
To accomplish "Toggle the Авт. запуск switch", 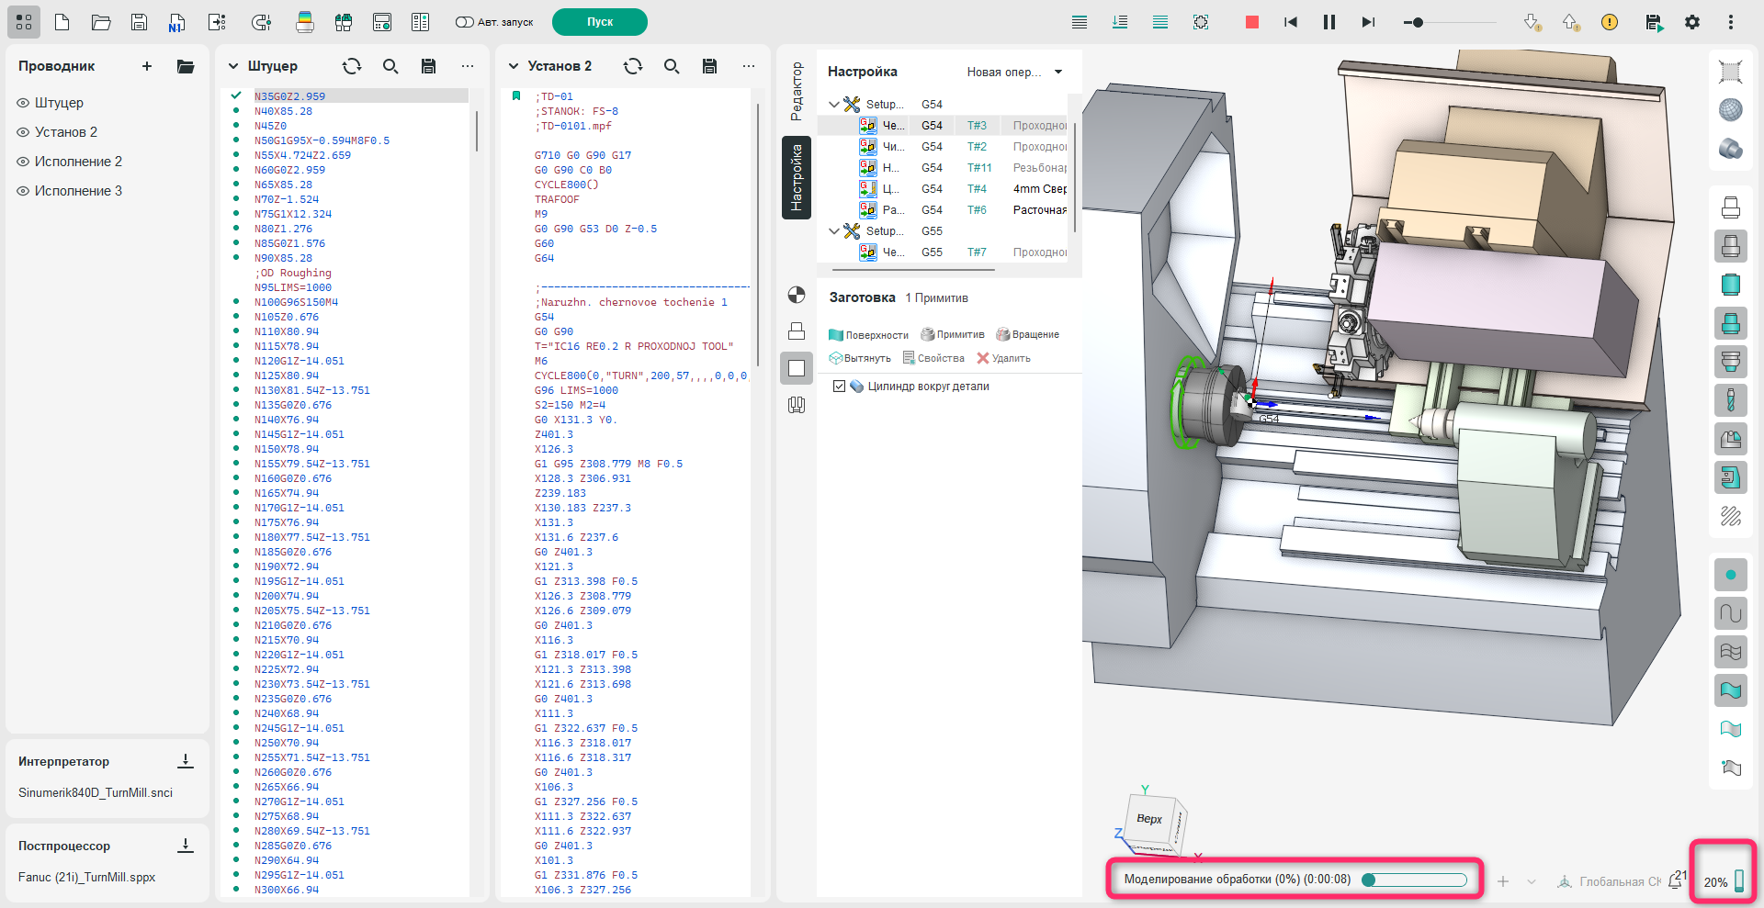I will click(x=465, y=22).
